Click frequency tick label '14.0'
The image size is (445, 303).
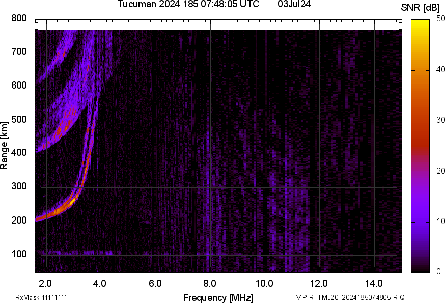tap(374, 283)
